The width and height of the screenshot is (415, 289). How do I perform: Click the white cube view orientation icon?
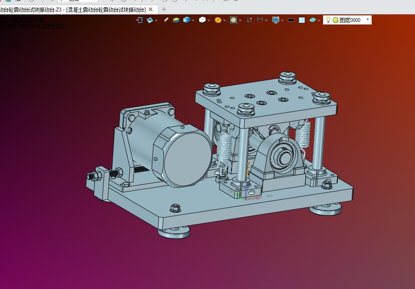pyautogui.click(x=202, y=20)
